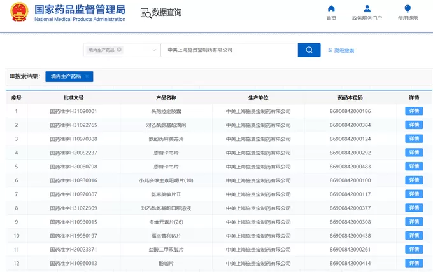This screenshot has width=433, height=272.
Task: Remove the 境内生产药品 tag in dropdown
Action: (x=119, y=50)
